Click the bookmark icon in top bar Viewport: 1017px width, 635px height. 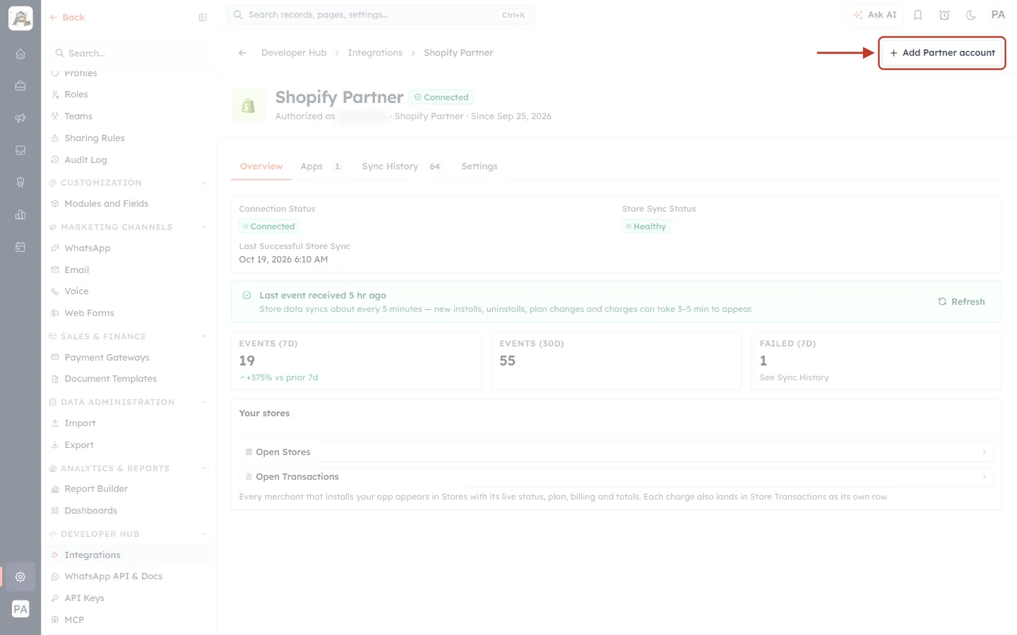[918, 15]
